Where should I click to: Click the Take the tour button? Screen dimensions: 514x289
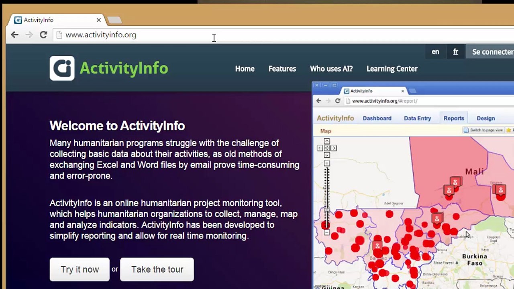157,269
